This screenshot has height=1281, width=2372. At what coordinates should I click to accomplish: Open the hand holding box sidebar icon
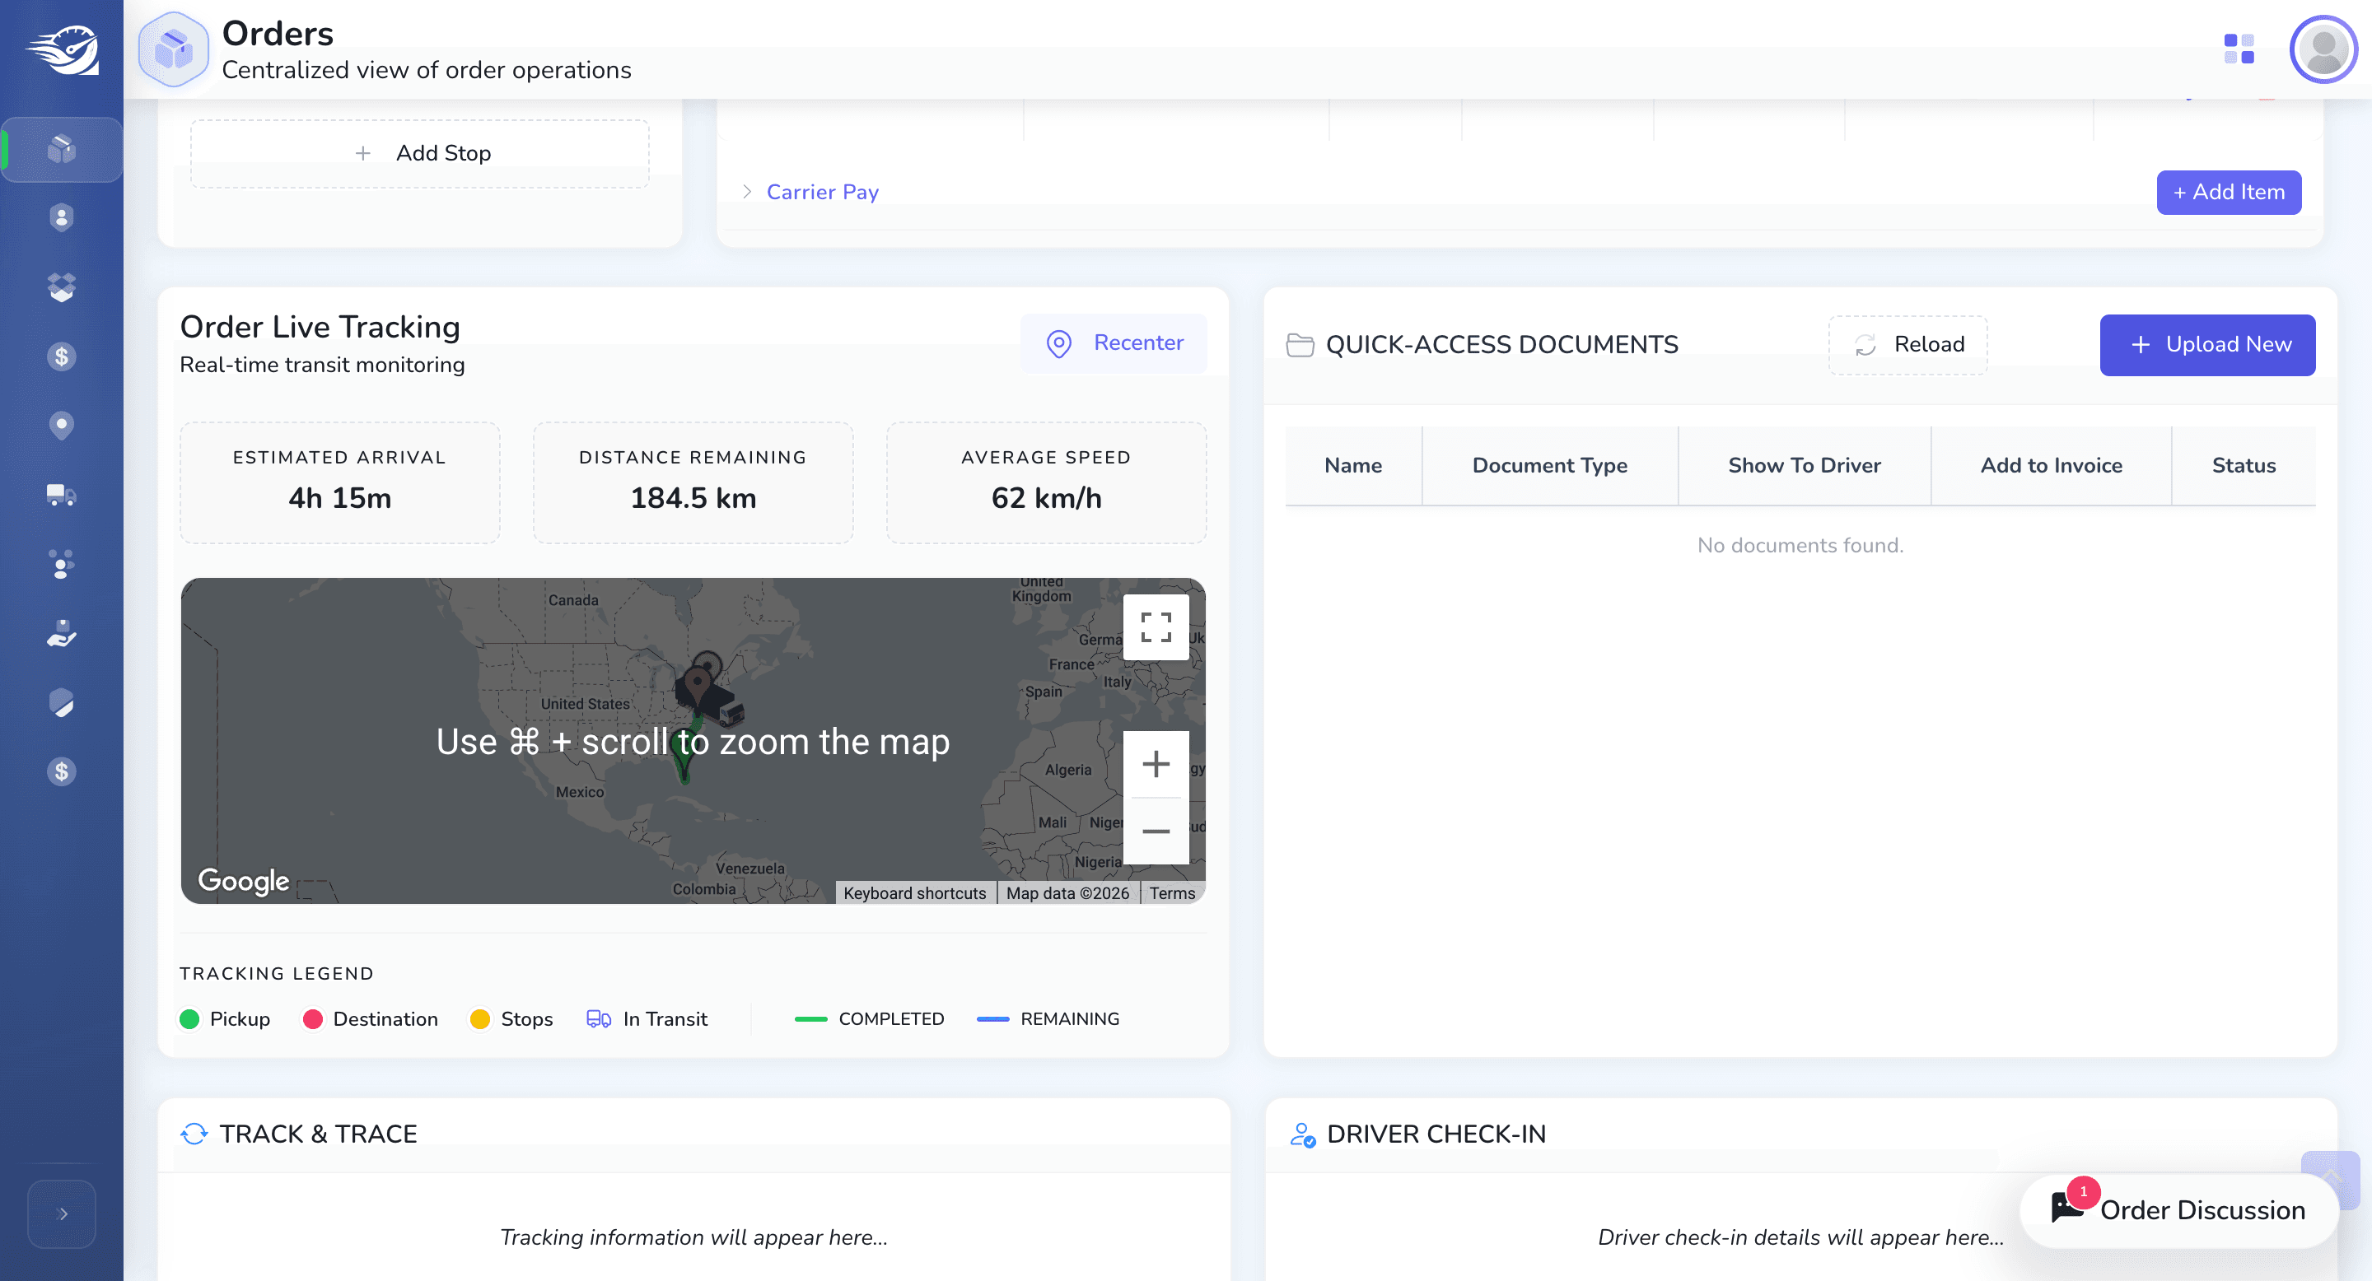pyautogui.click(x=62, y=633)
